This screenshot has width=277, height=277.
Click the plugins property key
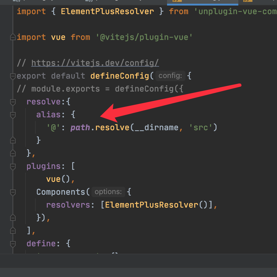(x=44, y=166)
